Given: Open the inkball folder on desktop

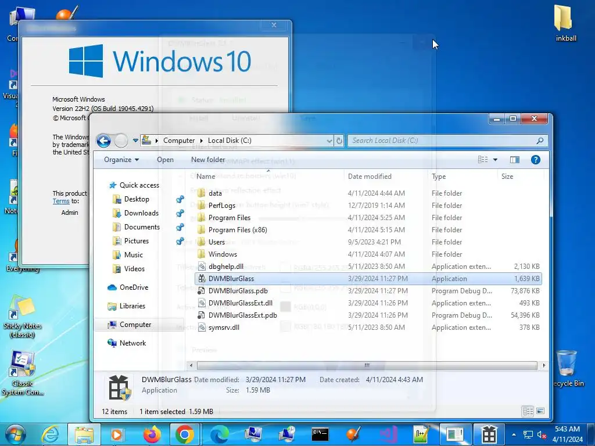Looking at the screenshot, I should tap(565, 23).
